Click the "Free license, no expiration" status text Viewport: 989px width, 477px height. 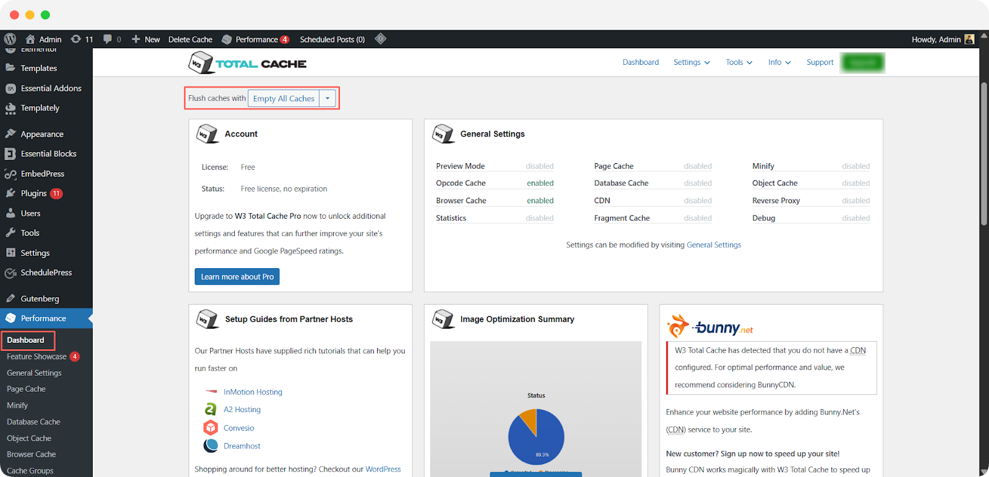[x=284, y=189]
